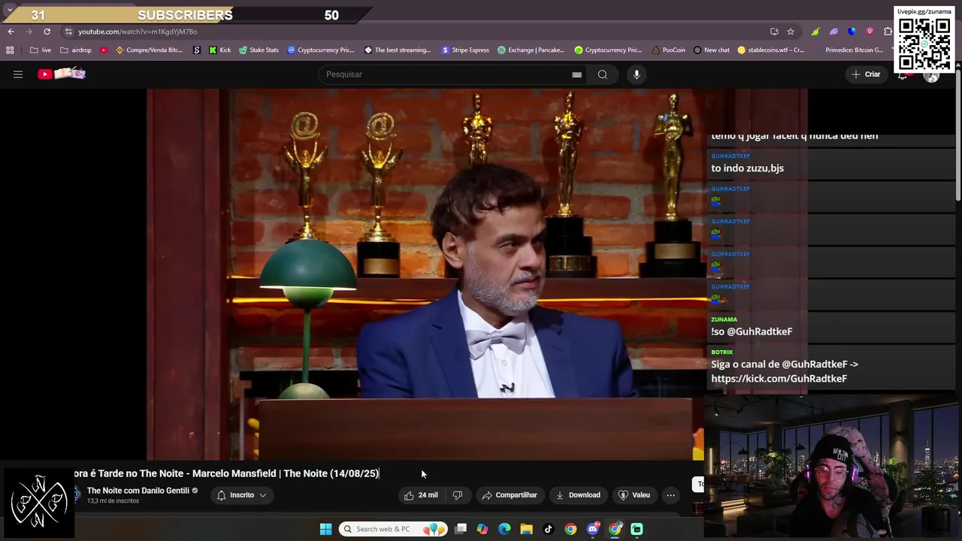This screenshot has height=541, width=962.
Task: Open YouTube notifications bell
Action: click(x=903, y=74)
